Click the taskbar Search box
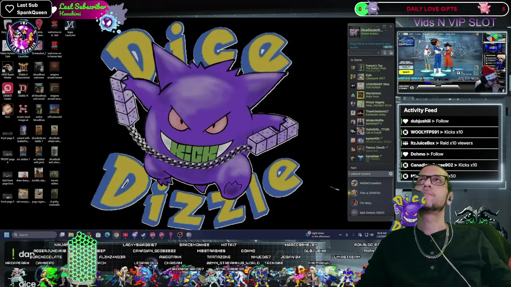 pyautogui.click(x=34, y=235)
